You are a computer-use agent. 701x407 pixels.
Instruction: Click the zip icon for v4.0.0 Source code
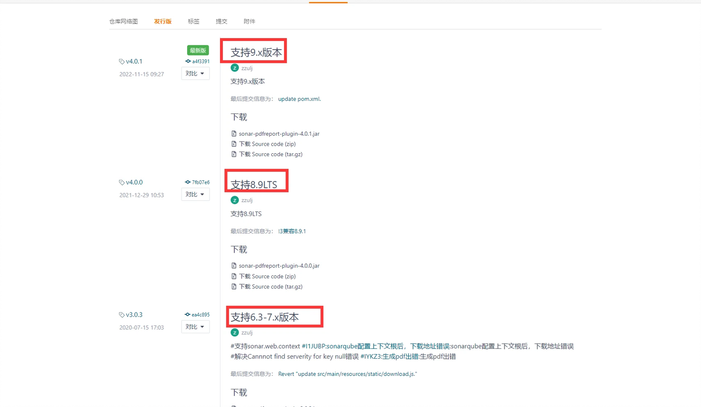[234, 276]
